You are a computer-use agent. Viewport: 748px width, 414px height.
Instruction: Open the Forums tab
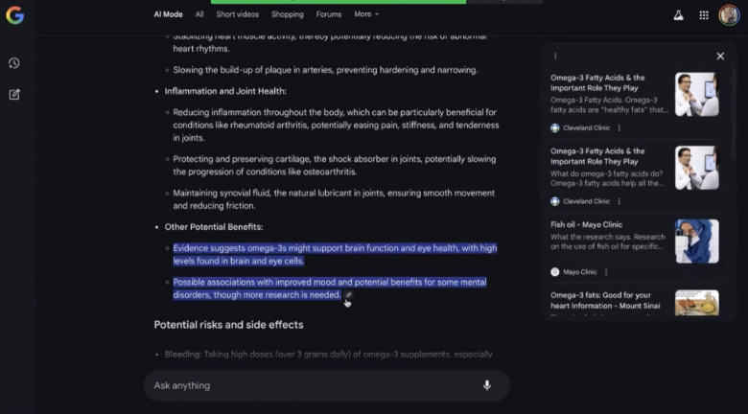329,14
